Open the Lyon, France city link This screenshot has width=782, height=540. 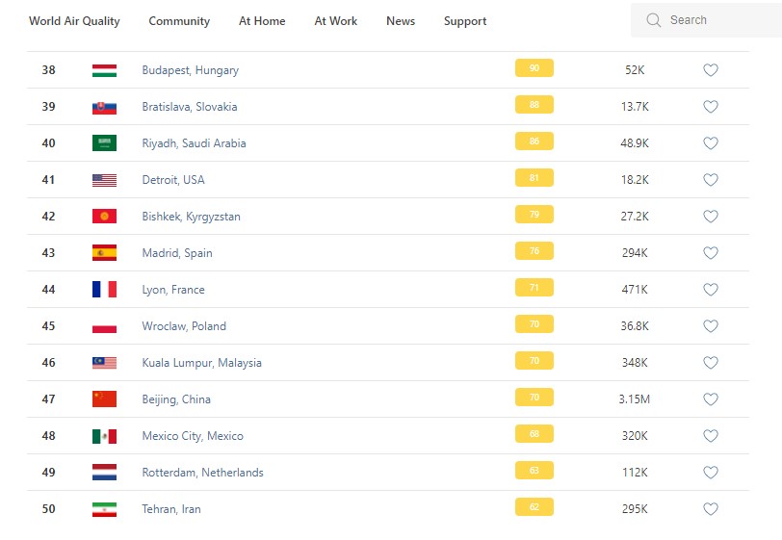pos(173,290)
